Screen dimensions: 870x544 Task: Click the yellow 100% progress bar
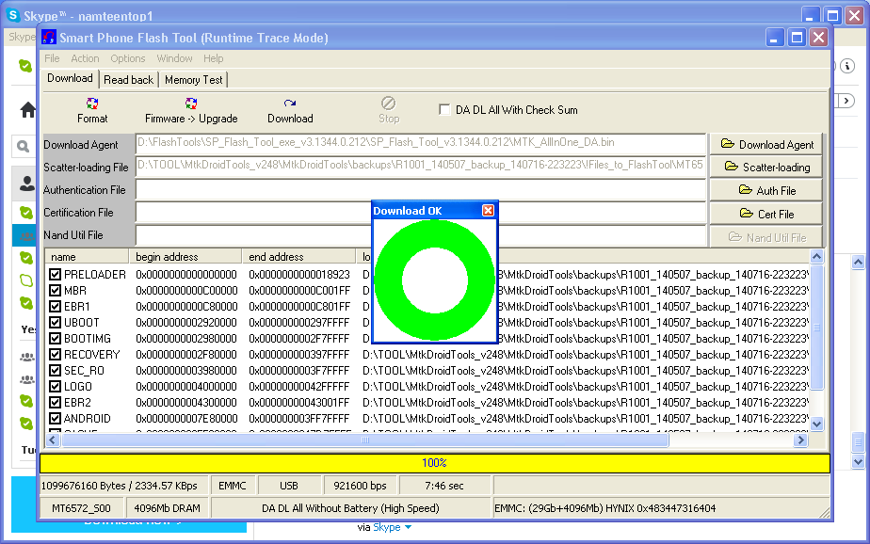tap(434, 463)
